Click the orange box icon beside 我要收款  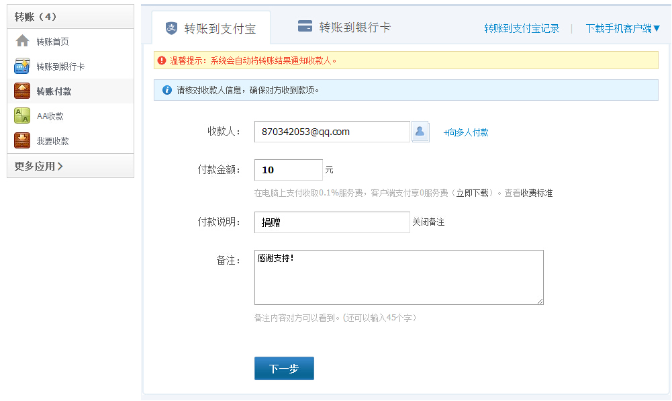22,140
